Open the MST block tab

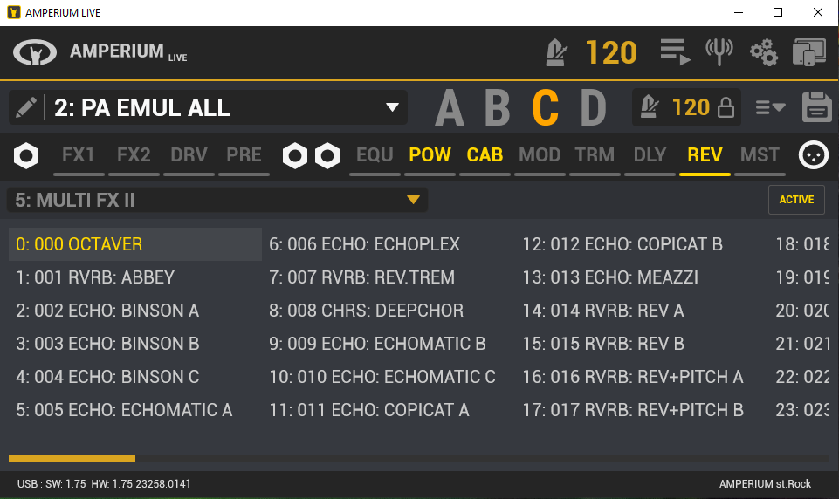[760, 155]
